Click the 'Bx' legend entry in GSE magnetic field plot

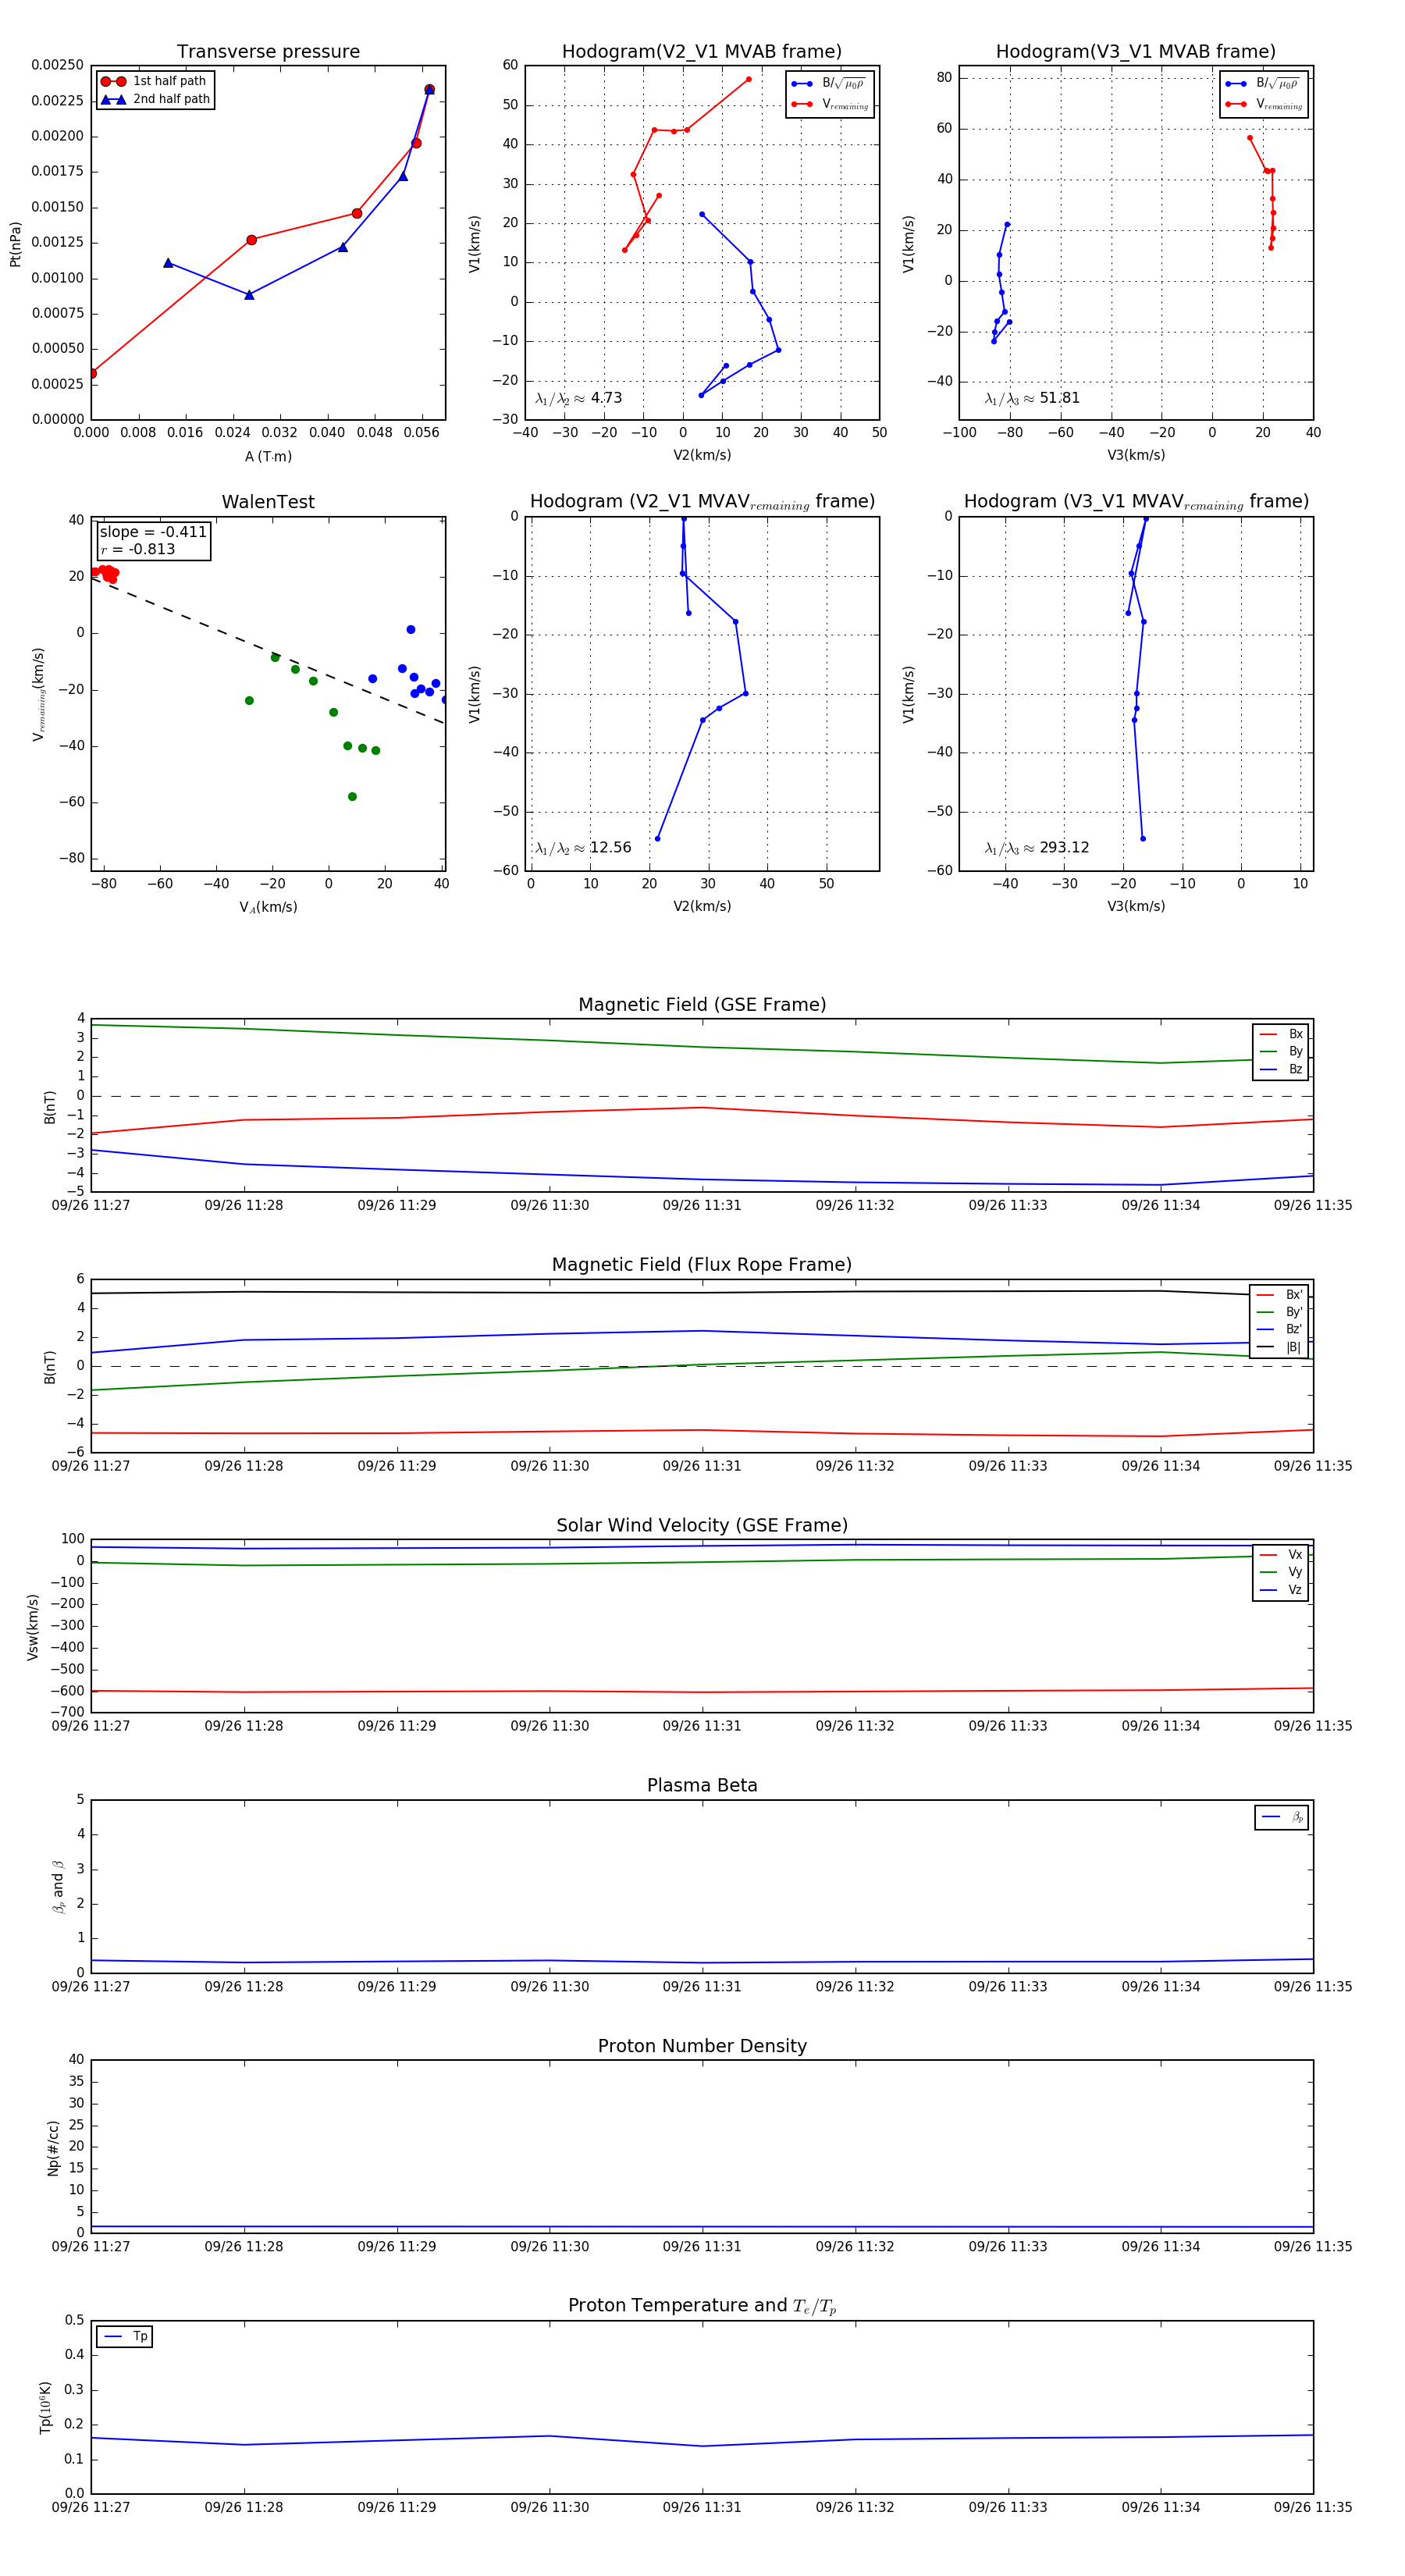pyautogui.click(x=1281, y=1034)
